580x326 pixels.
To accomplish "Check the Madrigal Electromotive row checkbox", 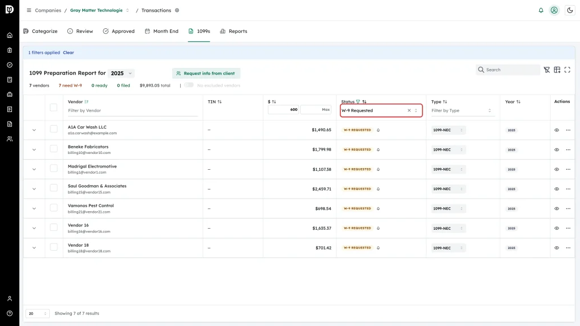I will tap(54, 168).
